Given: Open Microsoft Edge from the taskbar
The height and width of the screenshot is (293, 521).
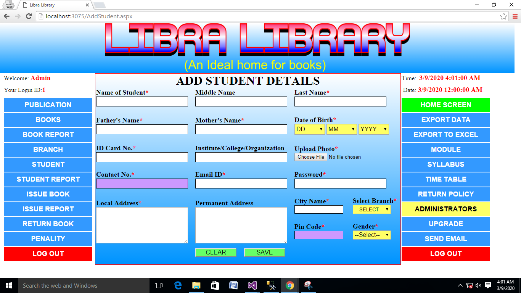Looking at the screenshot, I should (178, 285).
